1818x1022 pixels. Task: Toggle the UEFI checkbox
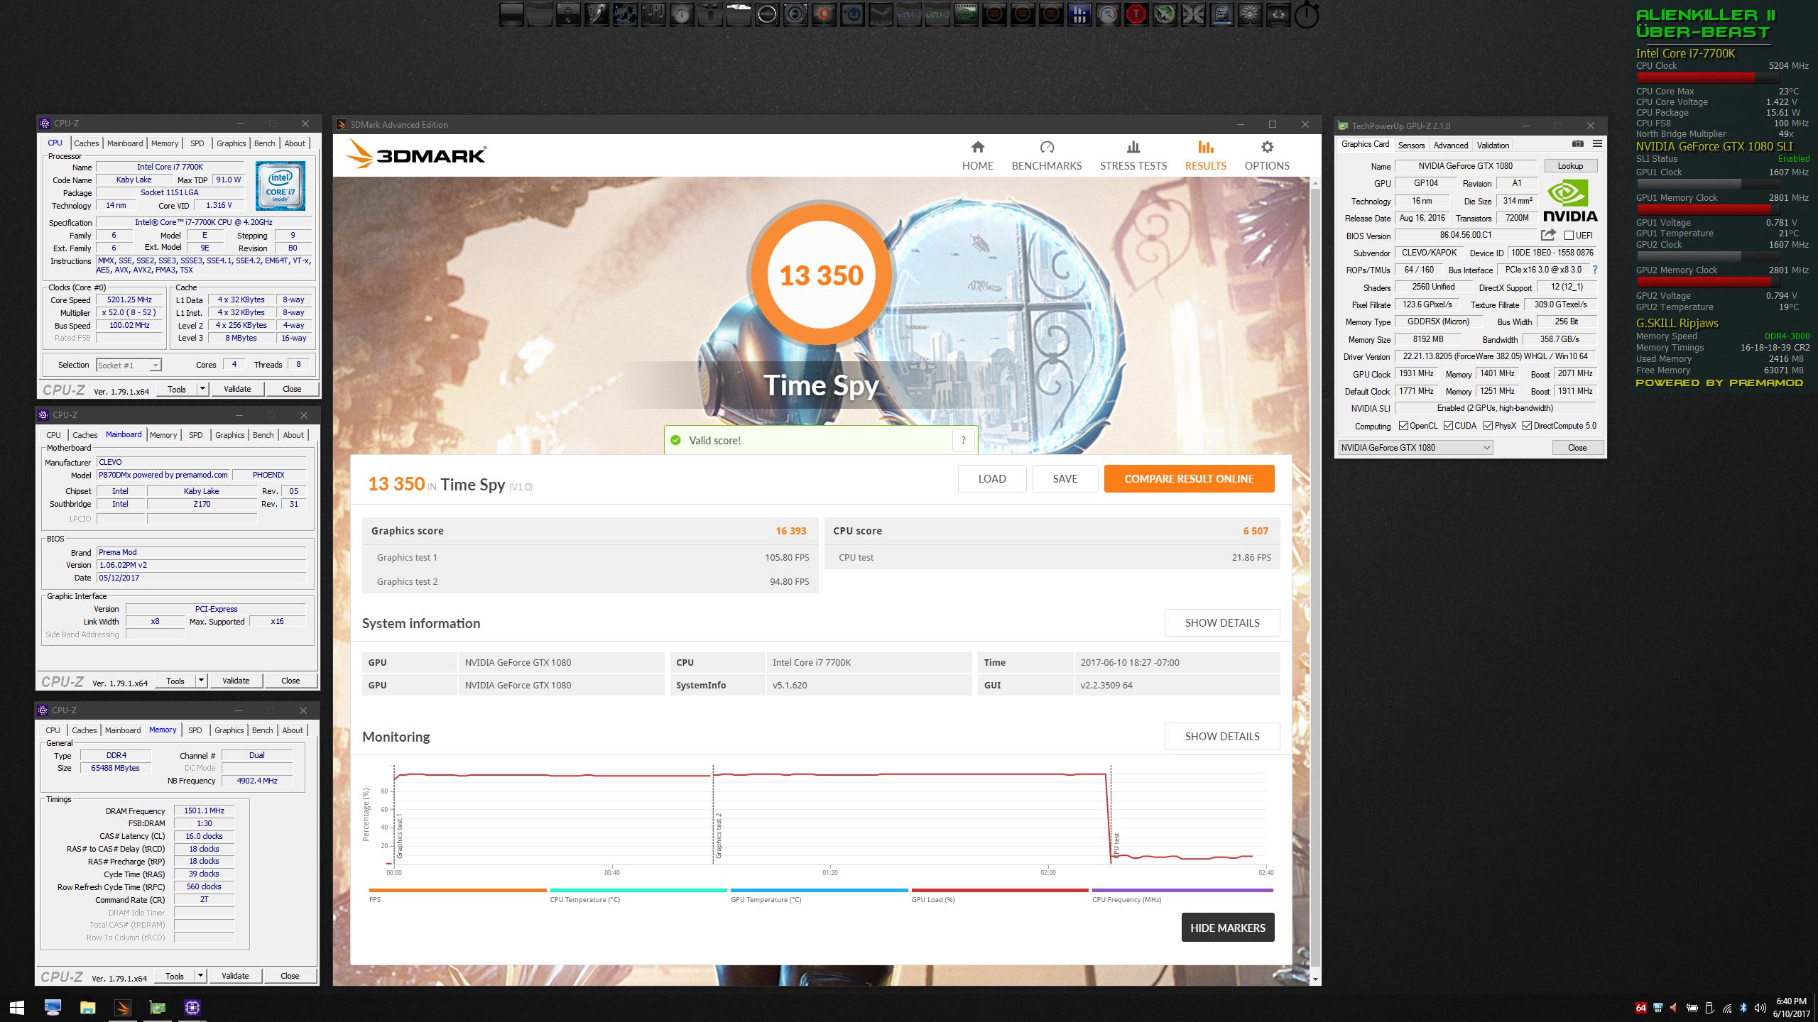click(1569, 236)
